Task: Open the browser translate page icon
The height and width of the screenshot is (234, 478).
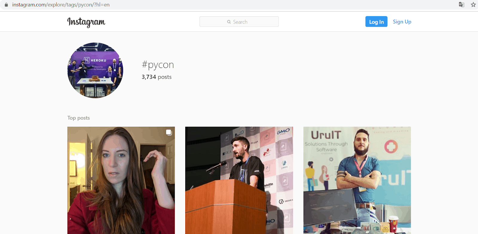Action: [x=462, y=5]
